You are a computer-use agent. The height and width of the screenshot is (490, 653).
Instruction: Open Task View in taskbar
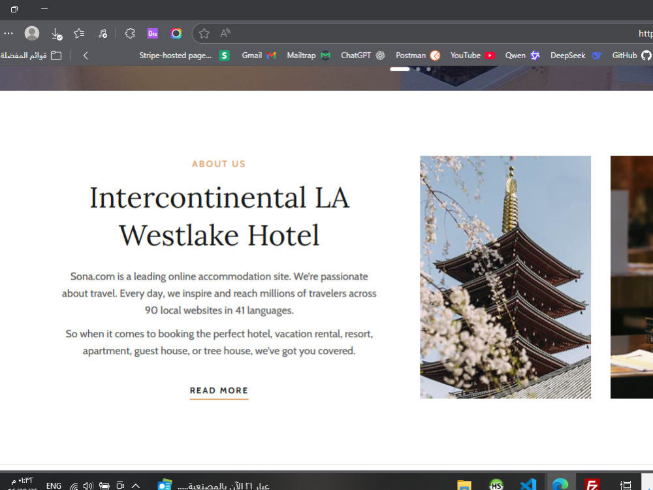(x=626, y=485)
